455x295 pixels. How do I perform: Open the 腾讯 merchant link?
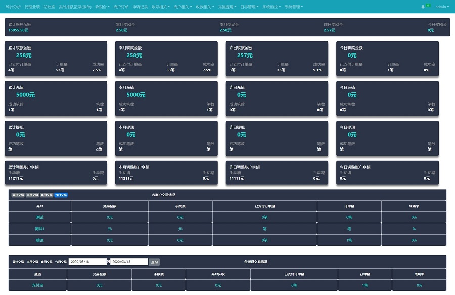click(40, 240)
